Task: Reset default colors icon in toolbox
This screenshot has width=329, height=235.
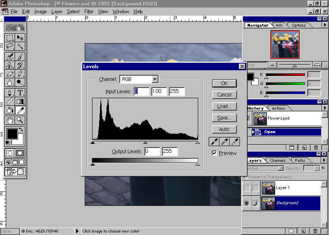Action: pyautogui.click(x=8, y=143)
